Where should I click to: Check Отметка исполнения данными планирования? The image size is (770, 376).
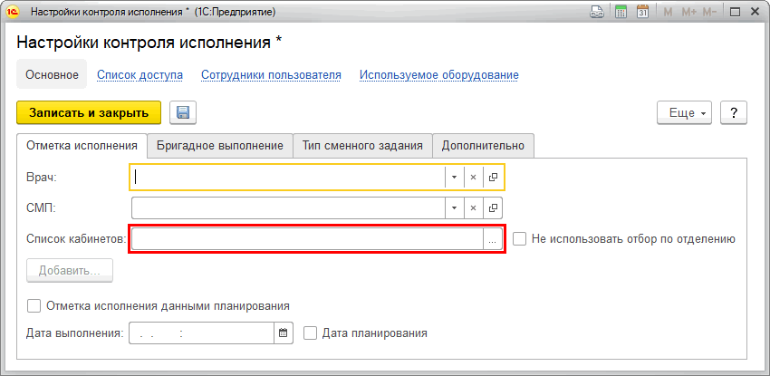35,306
